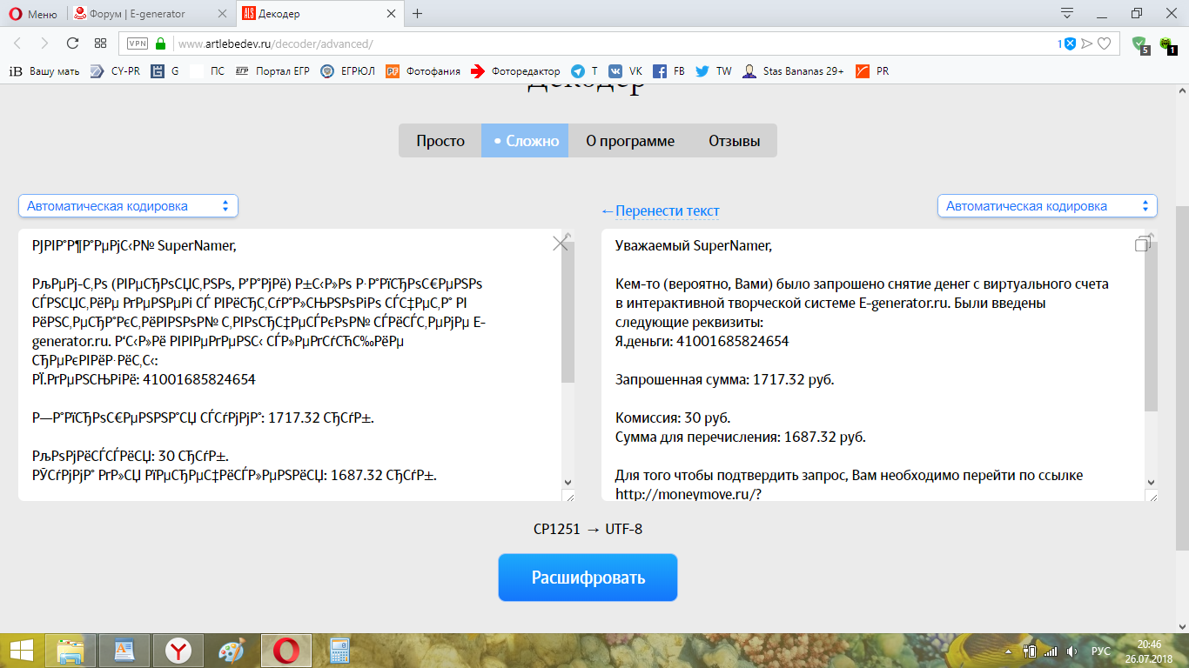Open the PR bookmark
Image resolution: width=1189 pixels, height=668 pixels.
point(871,71)
